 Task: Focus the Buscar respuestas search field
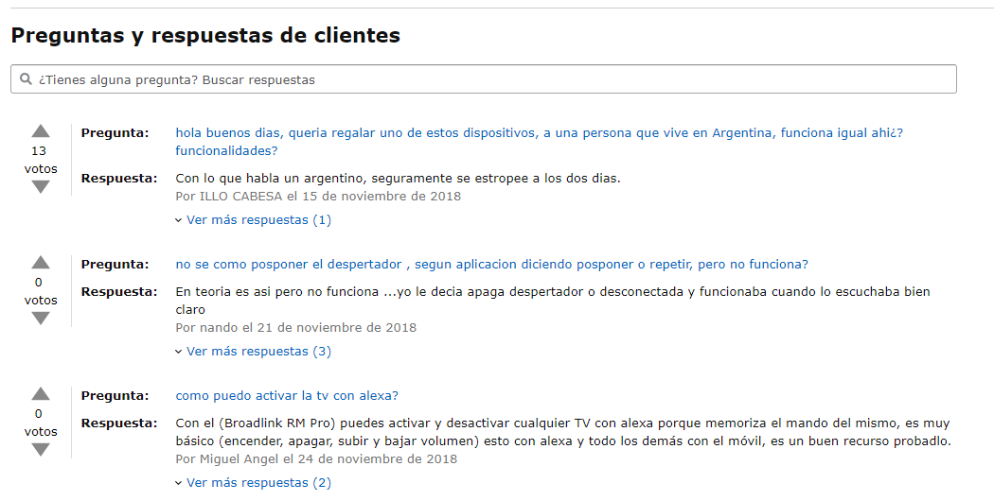pyautogui.click(x=483, y=79)
